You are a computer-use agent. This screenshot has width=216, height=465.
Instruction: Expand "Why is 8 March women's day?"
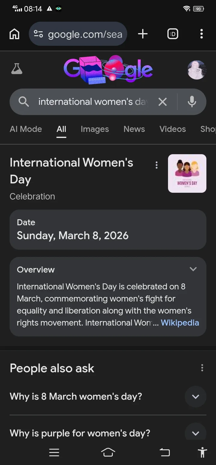(x=195, y=397)
